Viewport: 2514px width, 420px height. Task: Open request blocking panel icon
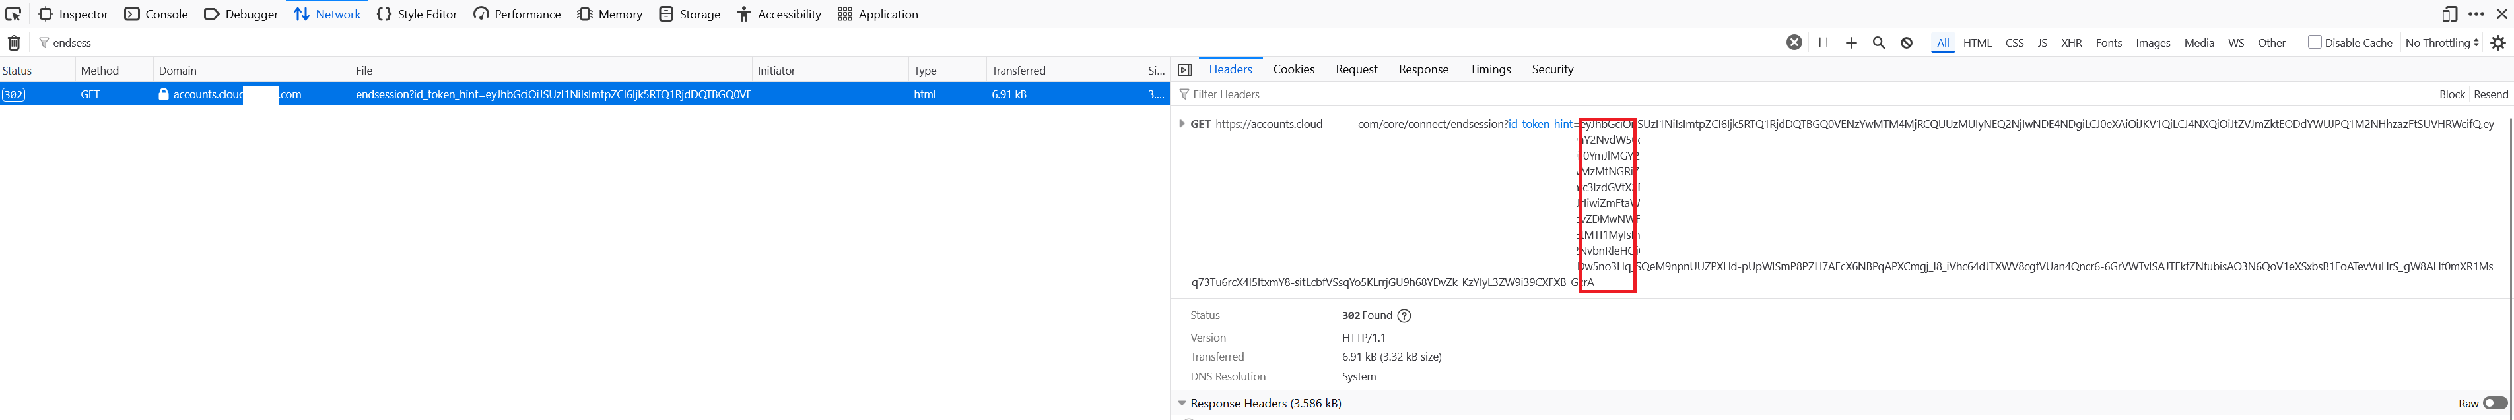tap(1906, 43)
